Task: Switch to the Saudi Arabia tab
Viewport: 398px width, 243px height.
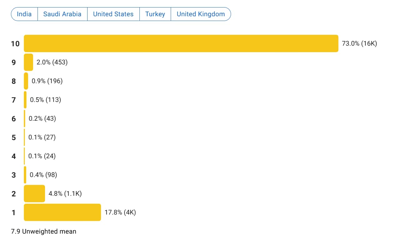Action: click(62, 14)
